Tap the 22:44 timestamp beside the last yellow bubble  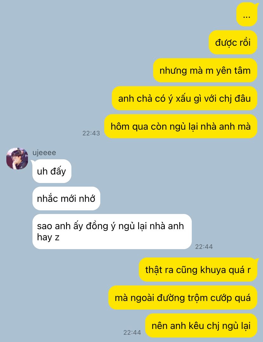click(x=132, y=332)
